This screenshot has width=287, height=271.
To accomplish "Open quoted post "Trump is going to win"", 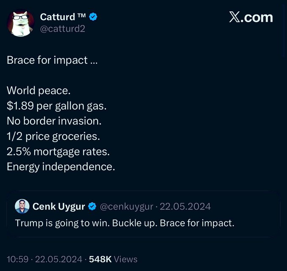I will click(x=125, y=223).
